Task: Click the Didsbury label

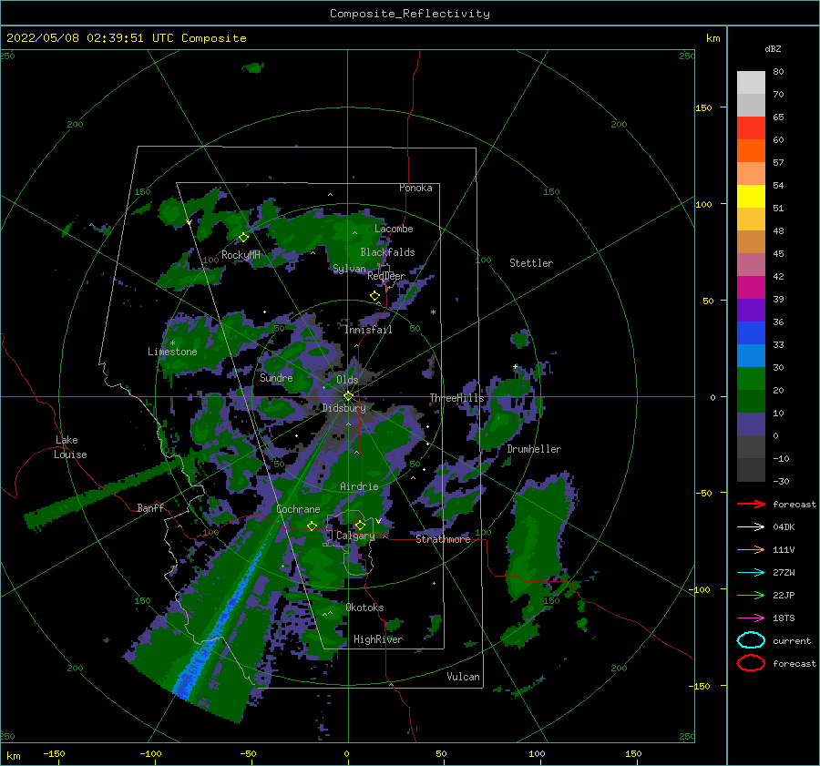Action: coord(344,408)
